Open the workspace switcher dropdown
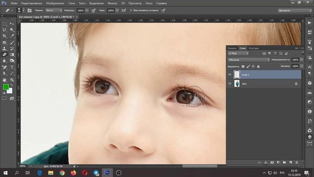The height and width of the screenshot is (177, 314). (294, 10)
